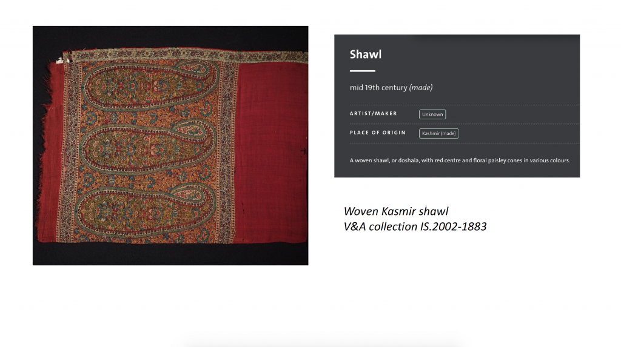Select the 'mid 19th century (made)' date text
The width and height of the screenshot is (621, 347).
point(391,87)
